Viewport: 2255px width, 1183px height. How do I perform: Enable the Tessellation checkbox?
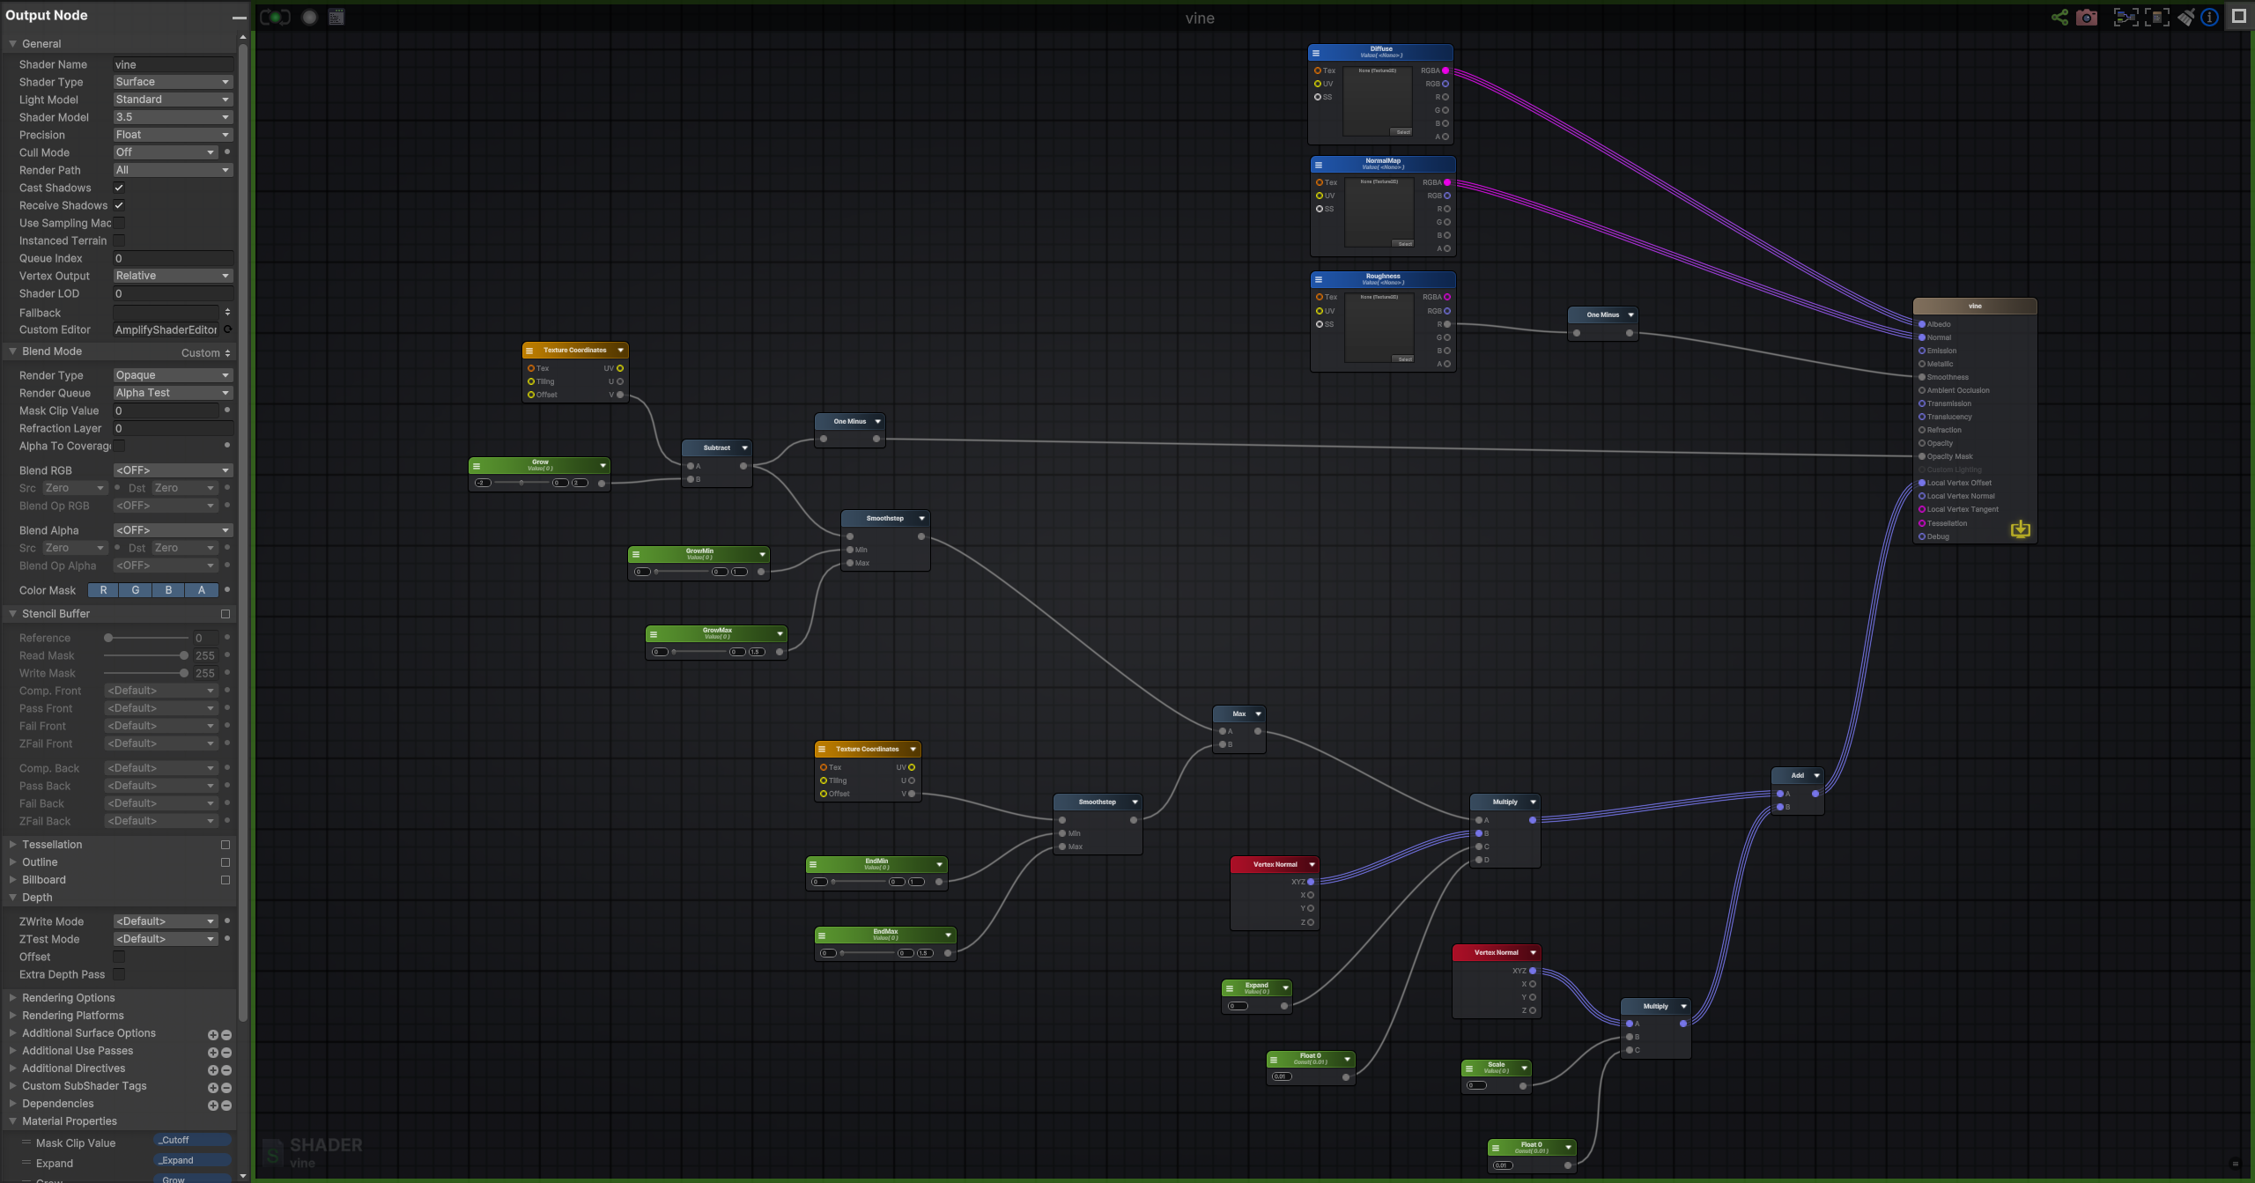click(225, 844)
